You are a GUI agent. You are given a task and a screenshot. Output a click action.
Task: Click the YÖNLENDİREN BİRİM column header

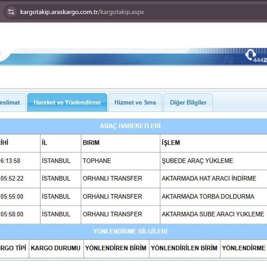[116, 249]
